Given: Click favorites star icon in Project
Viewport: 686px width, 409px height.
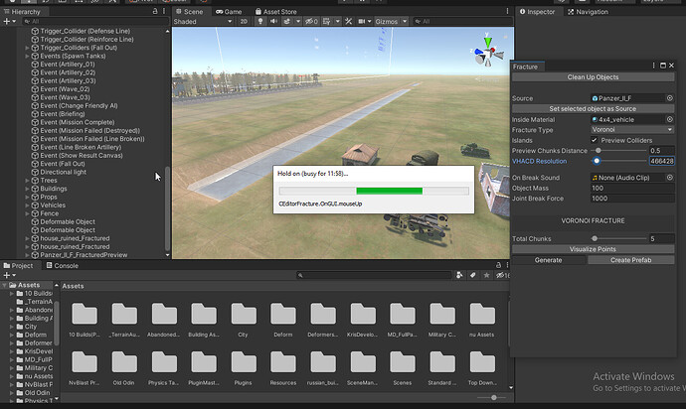Looking at the screenshot, I should [x=486, y=275].
